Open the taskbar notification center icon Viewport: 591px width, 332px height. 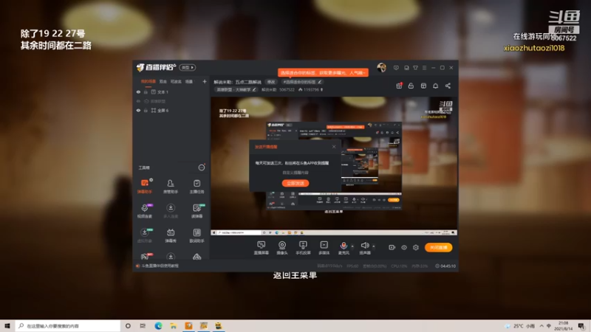581,325
